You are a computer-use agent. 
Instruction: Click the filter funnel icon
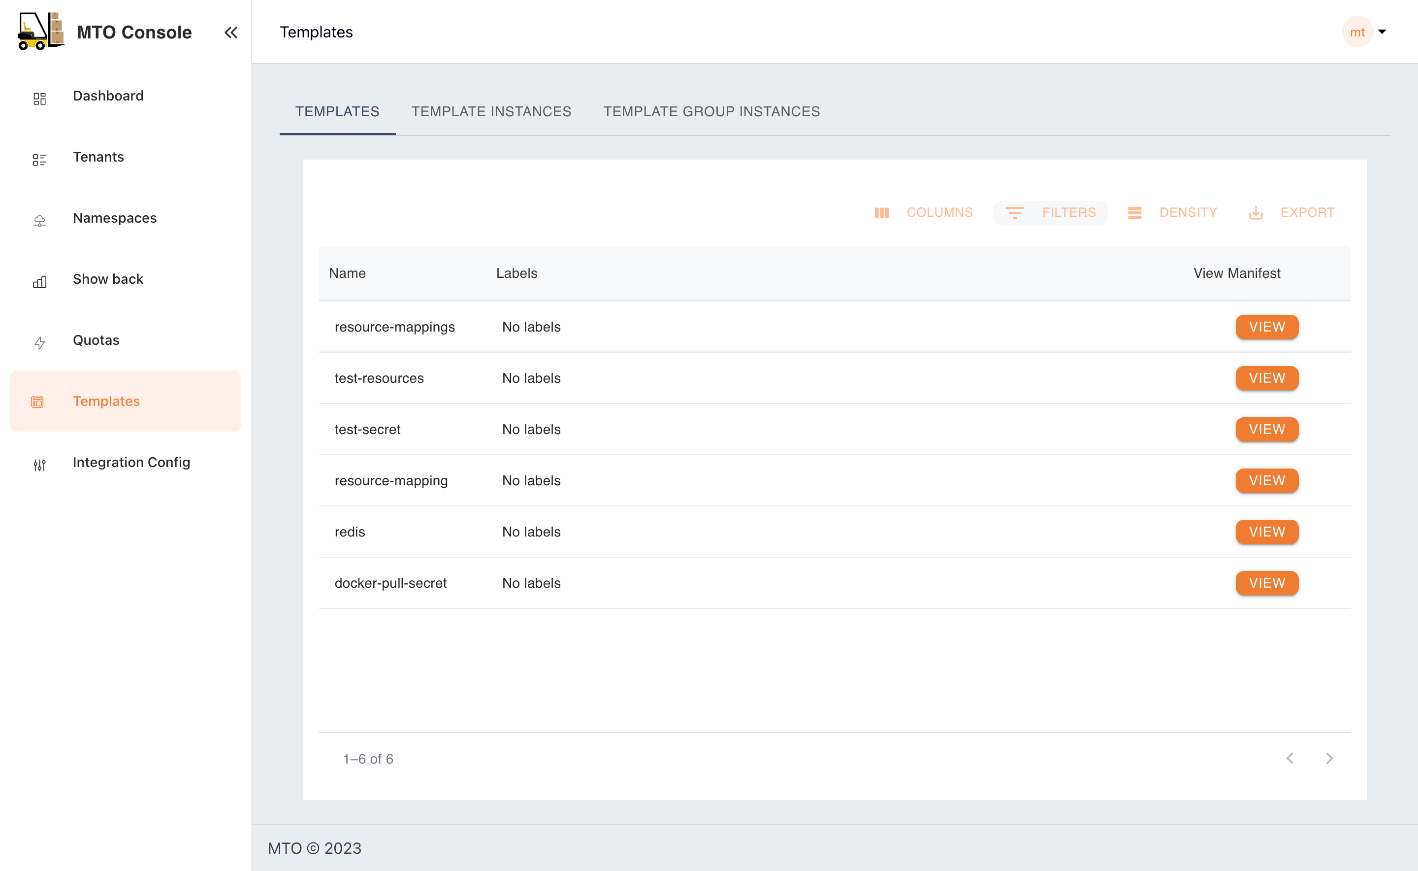pos(1014,212)
